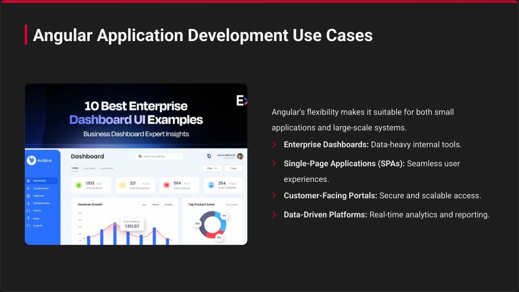Click the green Total Revenue icon
Screen dimensions: 519x292
79,185
